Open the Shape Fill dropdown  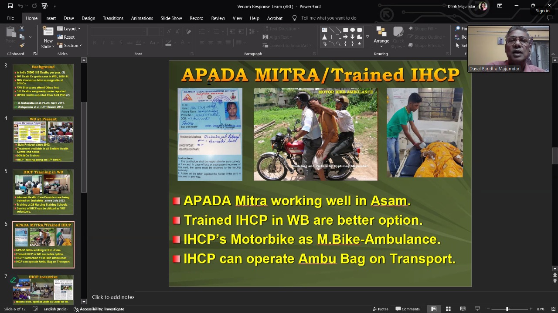pos(422,29)
